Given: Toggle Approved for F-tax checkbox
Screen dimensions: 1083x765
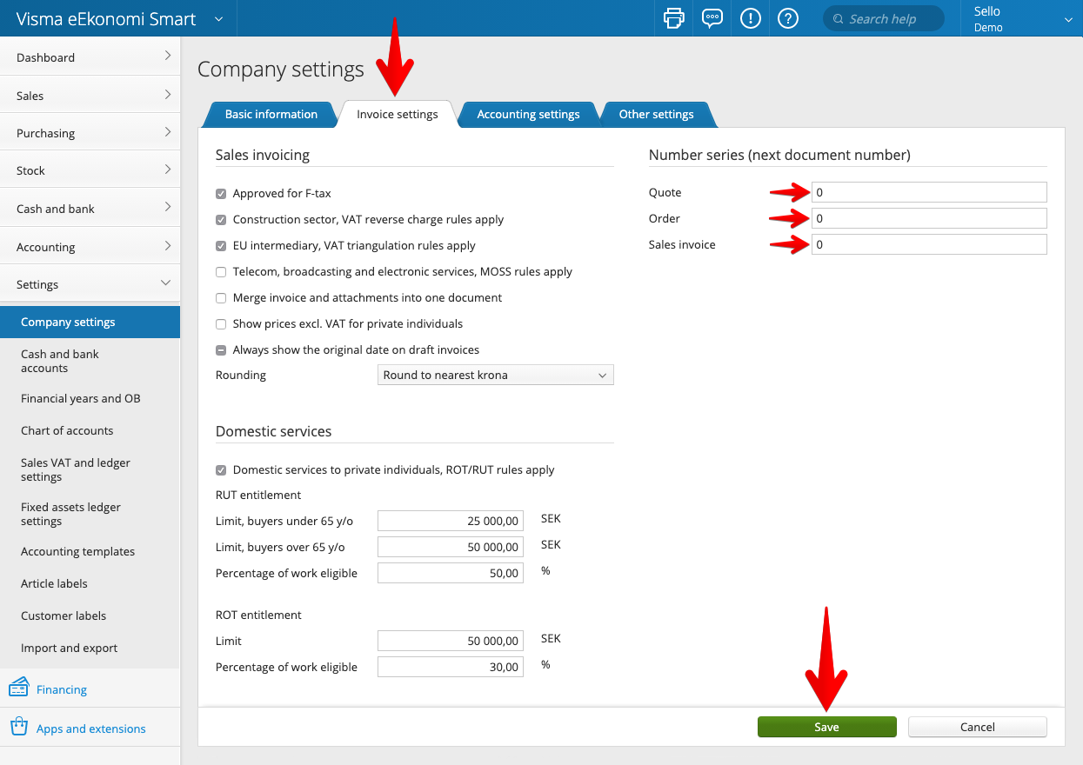Looking at the screenshot, I should coord(221,194).
